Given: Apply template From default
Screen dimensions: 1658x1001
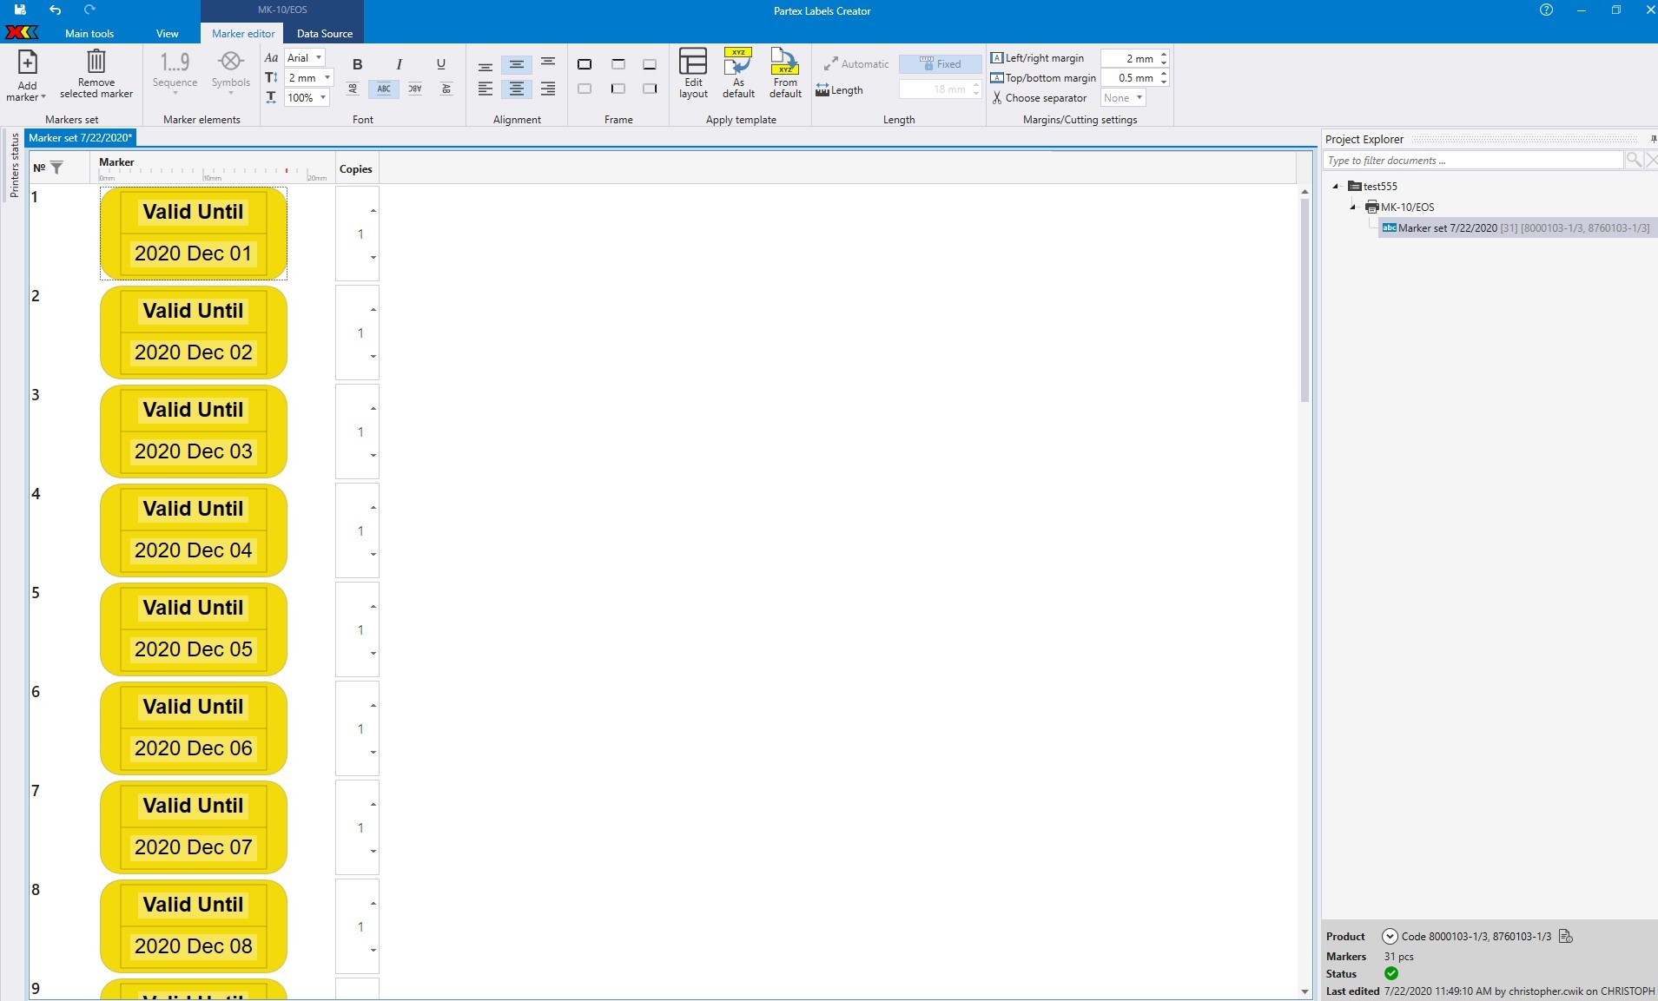Looking at the screenshot, I should tap(785, 74).
